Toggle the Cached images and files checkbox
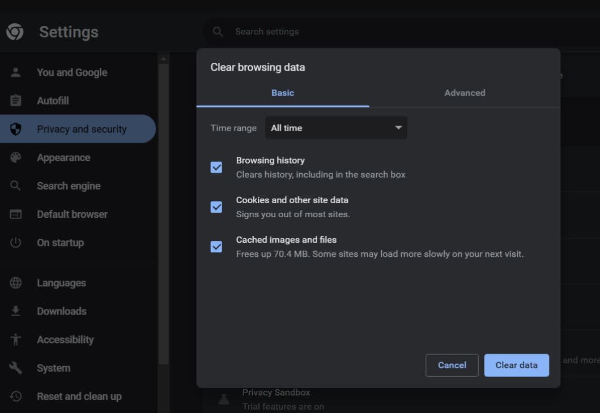The image size is (600, 413). pos(216,247)
